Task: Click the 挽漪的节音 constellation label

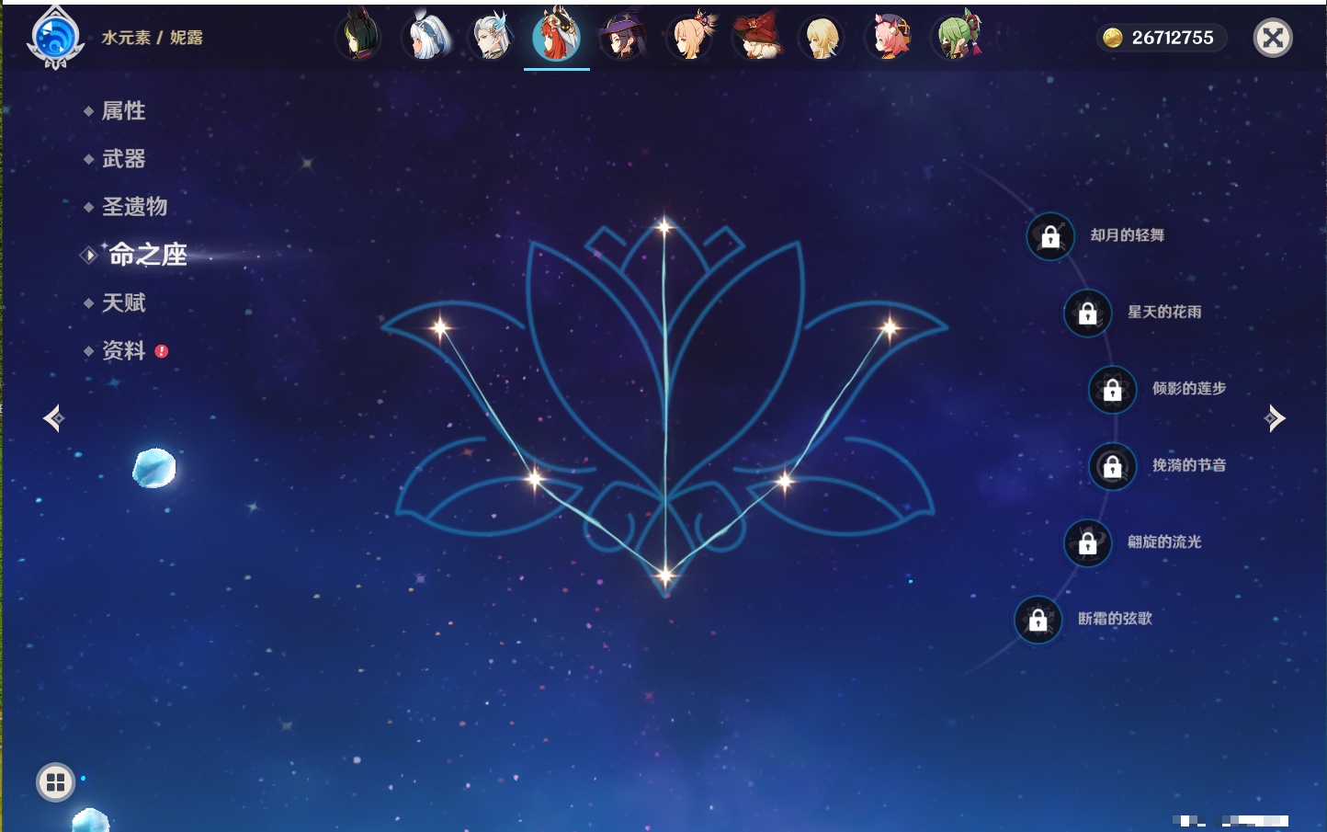Action: tap(1189, 465)
